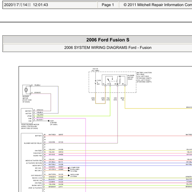Click '2006 SYSTEM WIRING DIAGRAMS Ford - Fusion' subtitle

click(108, 48)
